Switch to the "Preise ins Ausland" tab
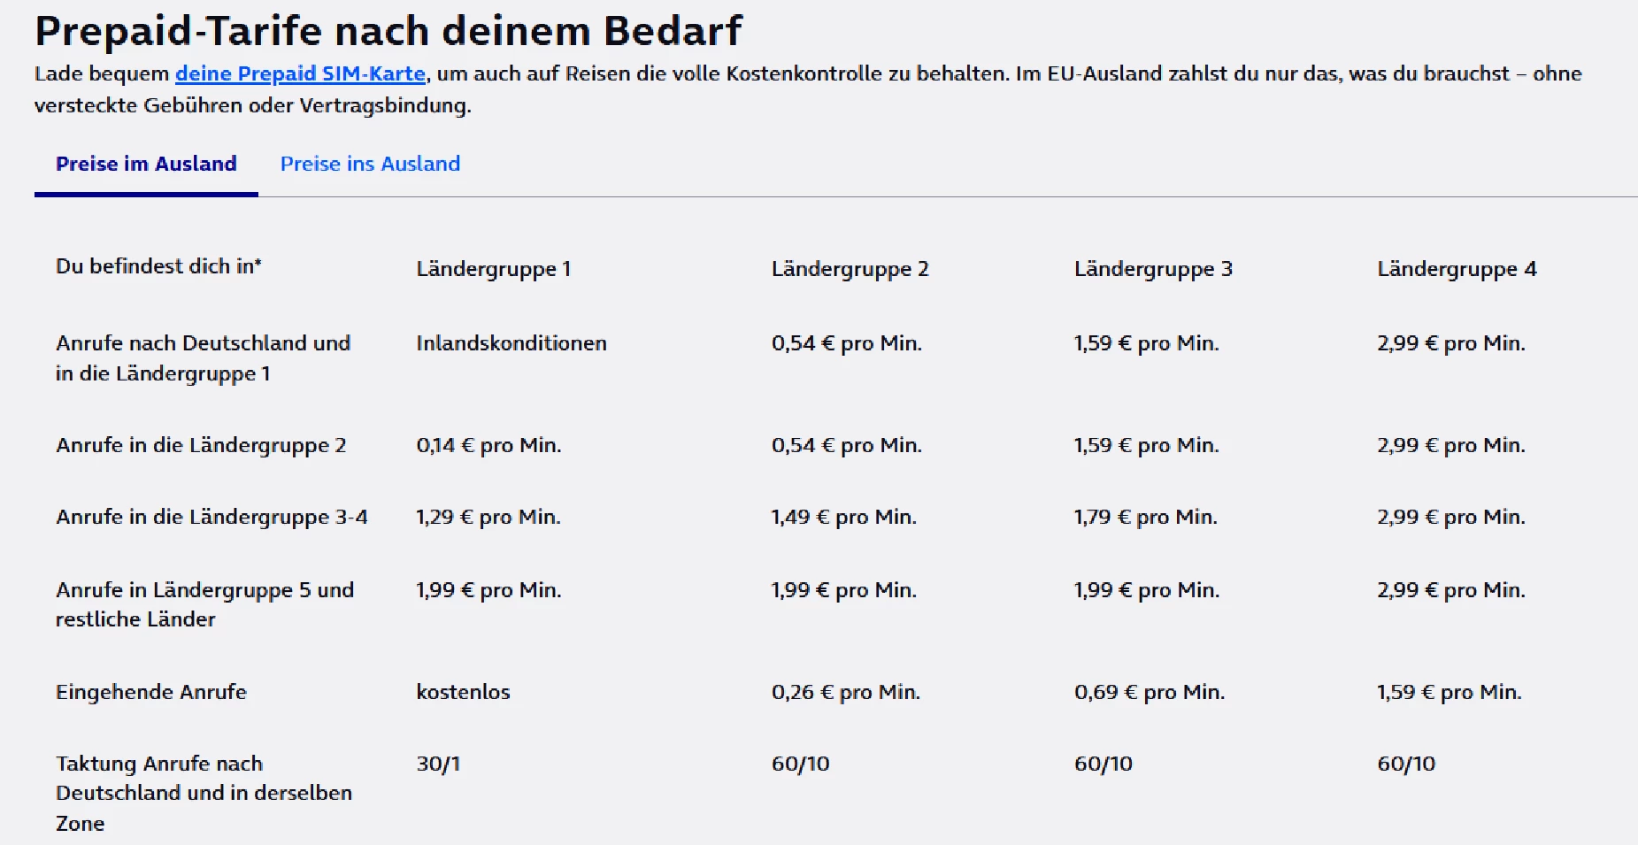The image size is (1638, 845). [370, 164]
